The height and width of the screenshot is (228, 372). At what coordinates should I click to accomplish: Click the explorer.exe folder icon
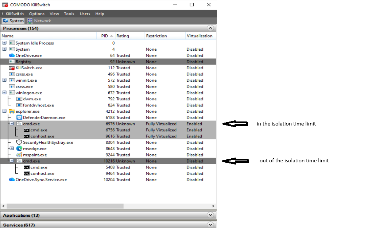[x=12, y=111]
